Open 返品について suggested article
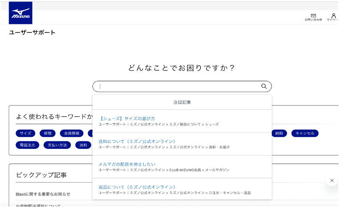 tap(136, 187)
